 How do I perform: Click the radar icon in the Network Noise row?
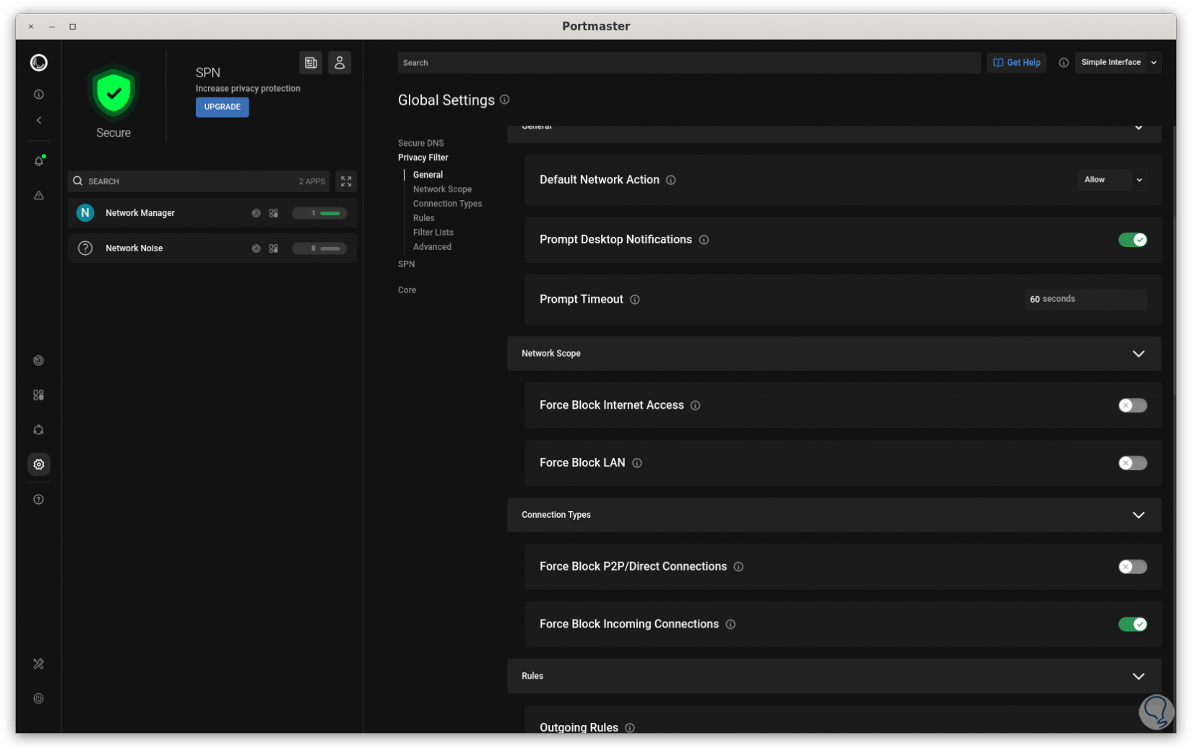coord(256,248)
